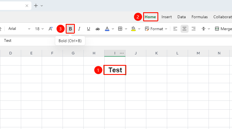The width and height of the screenshot is (232, 129).
Task: Select column F header
Action: (52, 53)
